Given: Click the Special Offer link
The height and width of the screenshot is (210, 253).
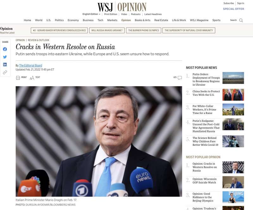Looking at the screenshot, I should (x=233, y=9).
